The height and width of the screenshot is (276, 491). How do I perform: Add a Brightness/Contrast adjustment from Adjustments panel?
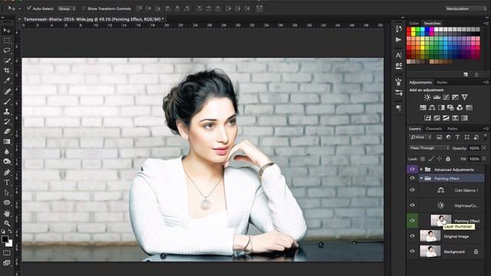(427, 97)
